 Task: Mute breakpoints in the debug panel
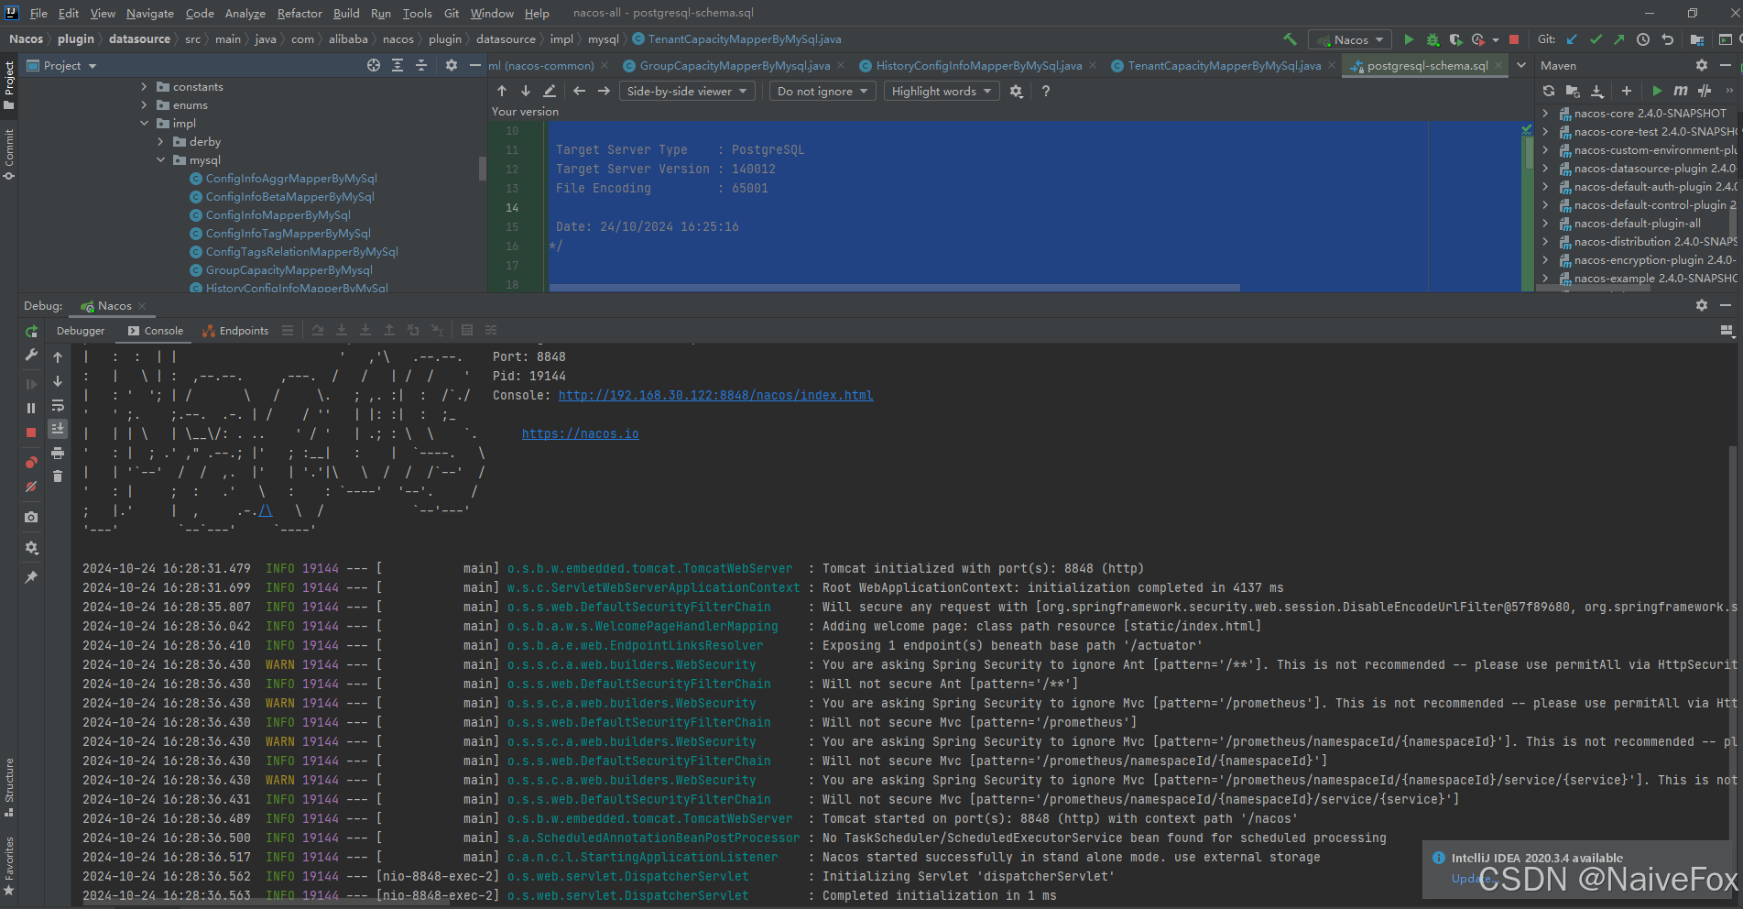click(x=30, y=487)
